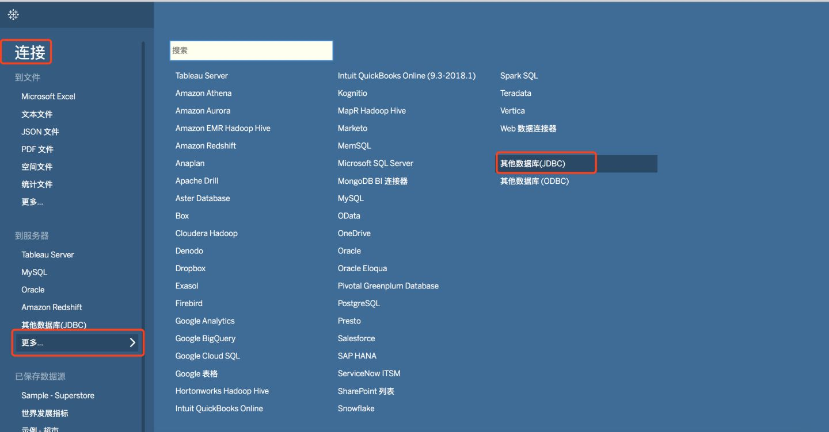Image resolution: width=829 pixels, height=432 pixels.
Task: Choose Amazon Athena connector
Action: click(x=204, y=93)
